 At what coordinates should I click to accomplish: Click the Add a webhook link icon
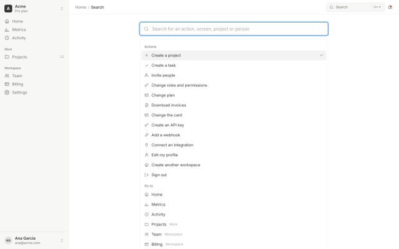coord(147,135)
